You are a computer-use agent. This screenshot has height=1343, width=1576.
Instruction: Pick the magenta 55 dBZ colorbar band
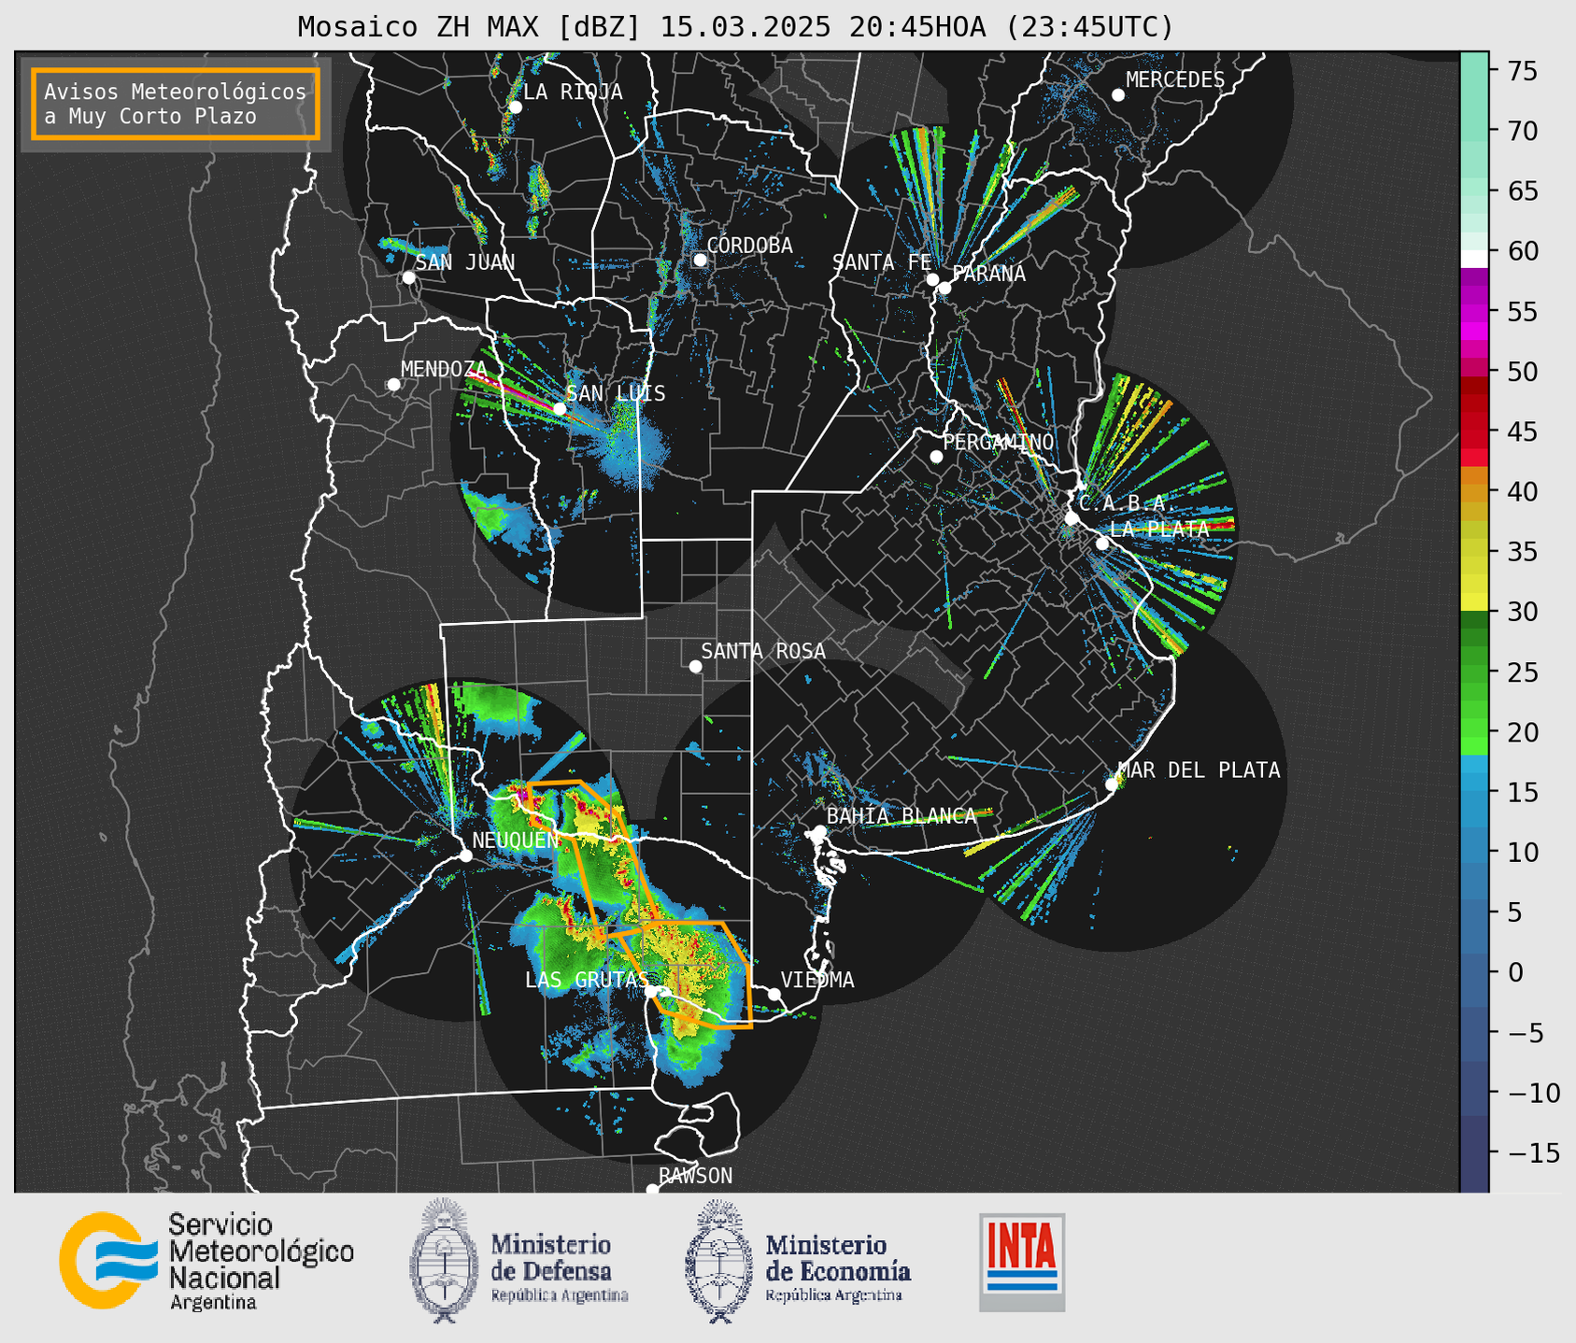coord(1474,311)
